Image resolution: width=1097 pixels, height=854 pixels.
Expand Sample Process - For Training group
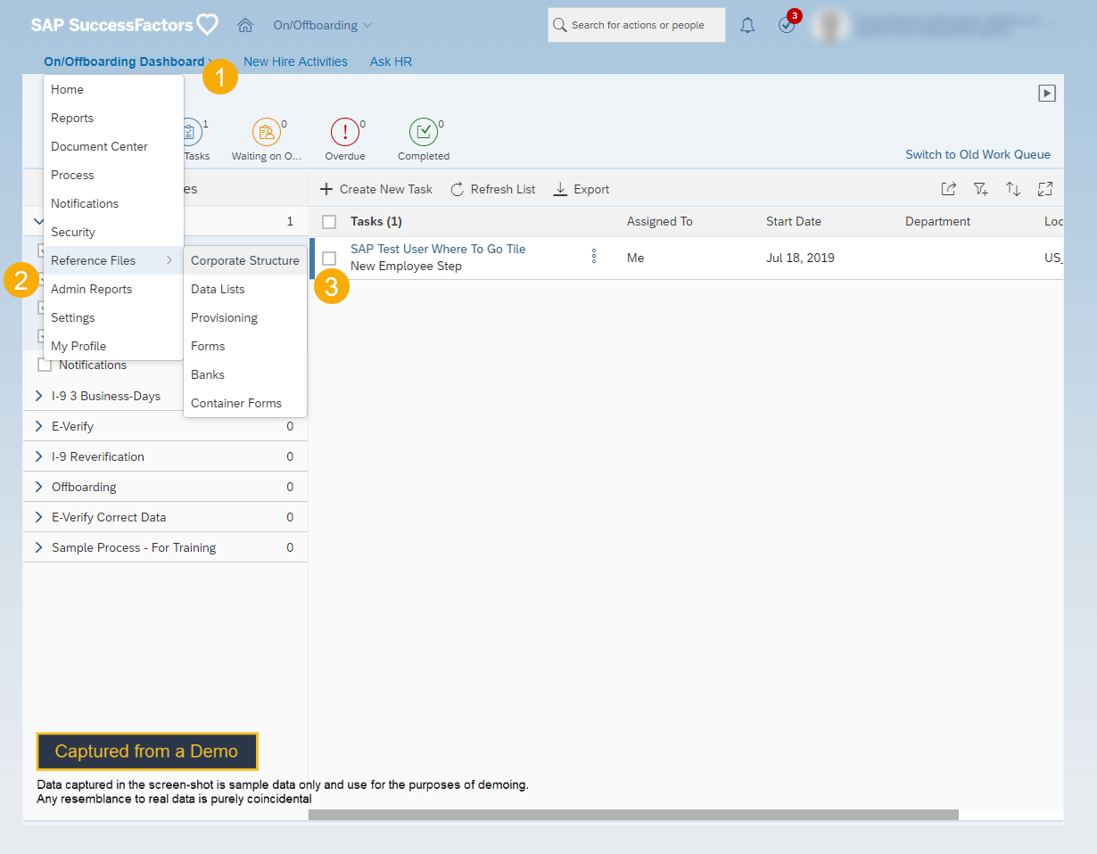point(38,547)
